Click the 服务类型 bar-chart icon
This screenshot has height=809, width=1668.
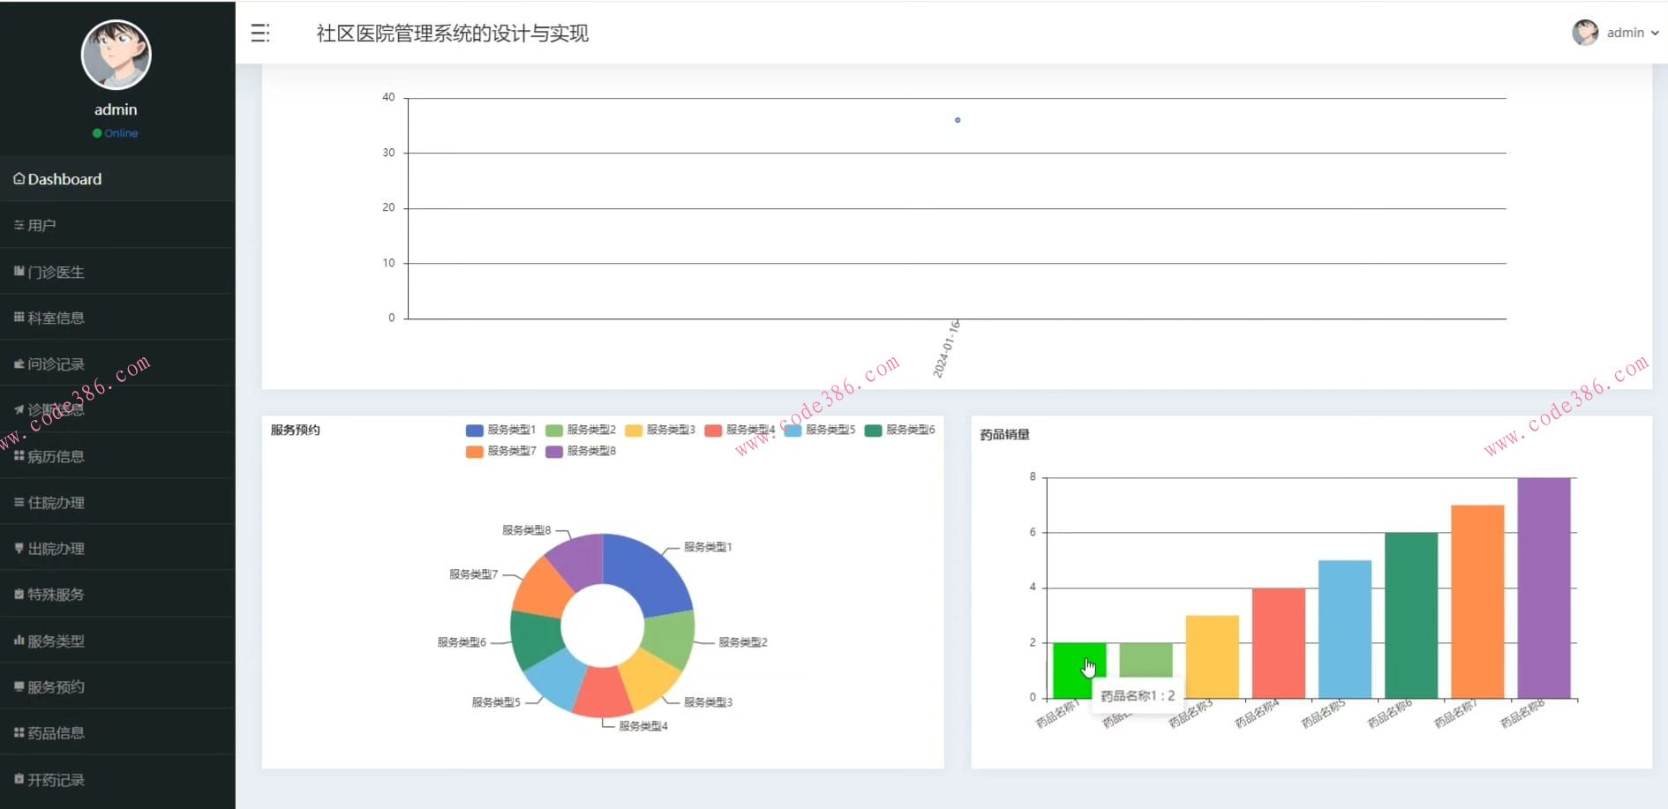(x=19, y=640)
